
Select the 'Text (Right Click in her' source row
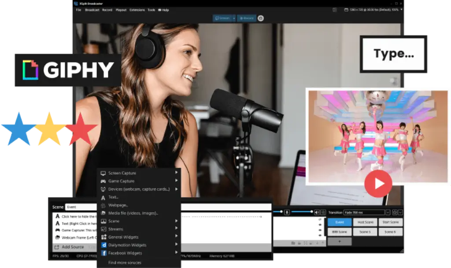[x=76, y=223]
